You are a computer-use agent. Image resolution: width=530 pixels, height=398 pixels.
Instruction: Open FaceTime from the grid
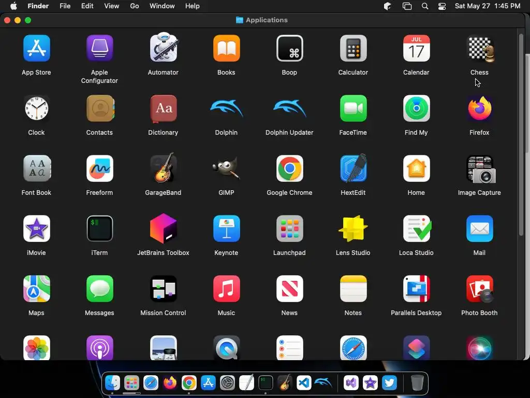coord(353,108)
